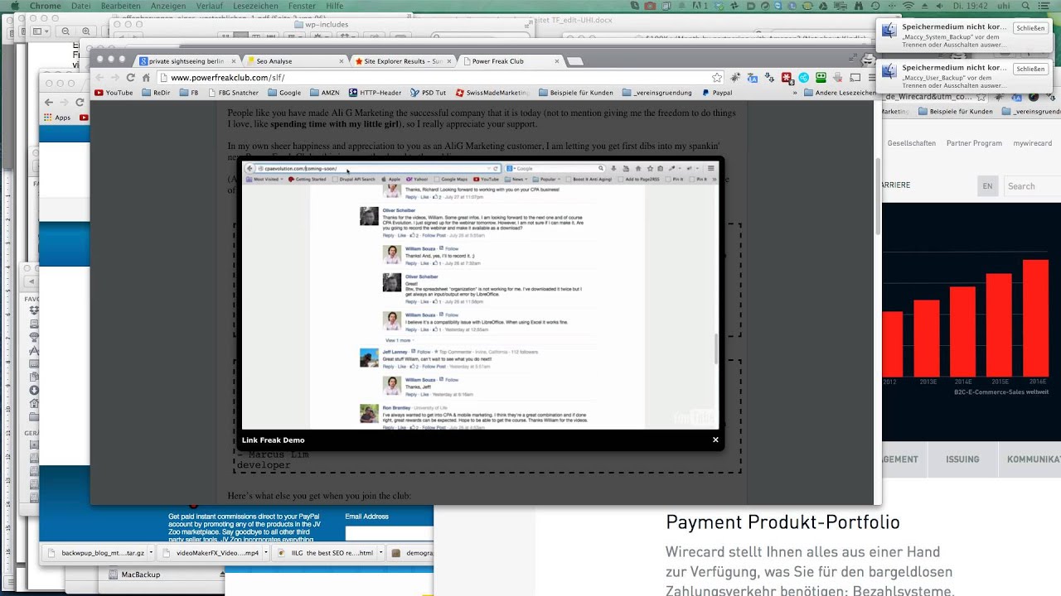
Task: Open the FB bookmarks folder
Action: click(x=189, y=93)
